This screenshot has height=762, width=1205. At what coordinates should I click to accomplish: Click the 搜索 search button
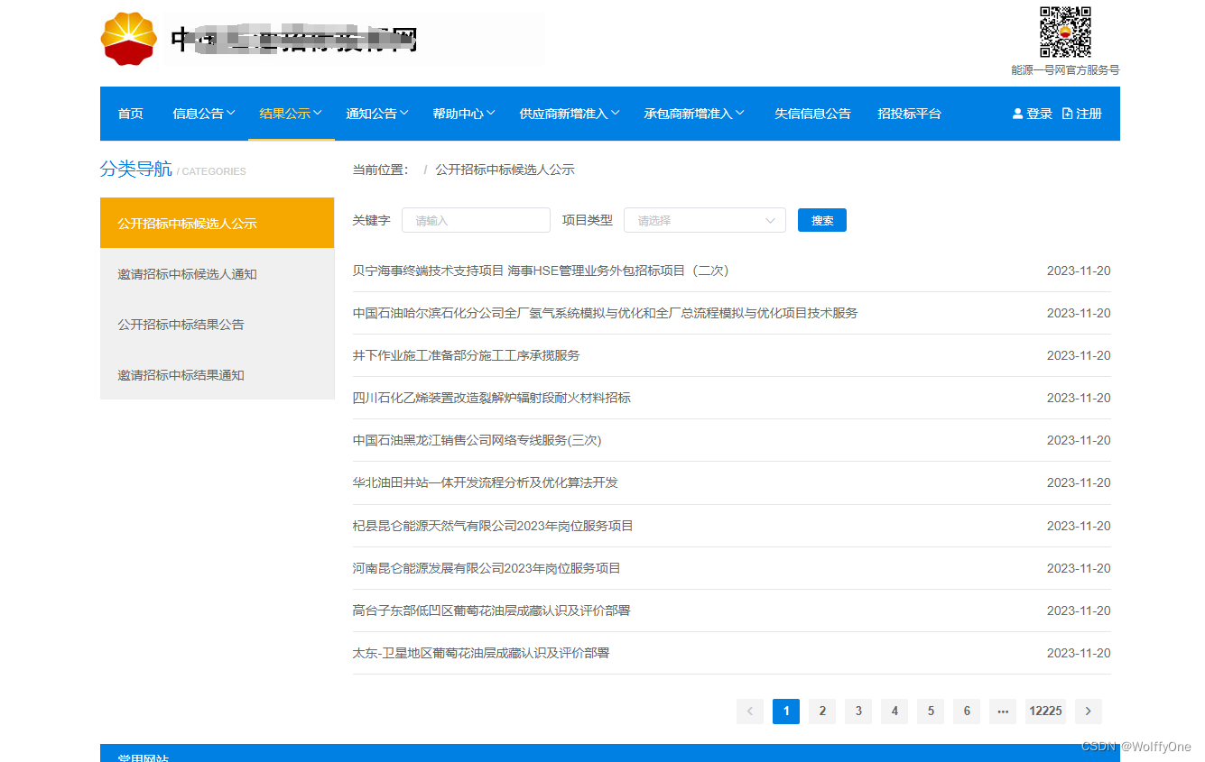click(x=821, y=219)
